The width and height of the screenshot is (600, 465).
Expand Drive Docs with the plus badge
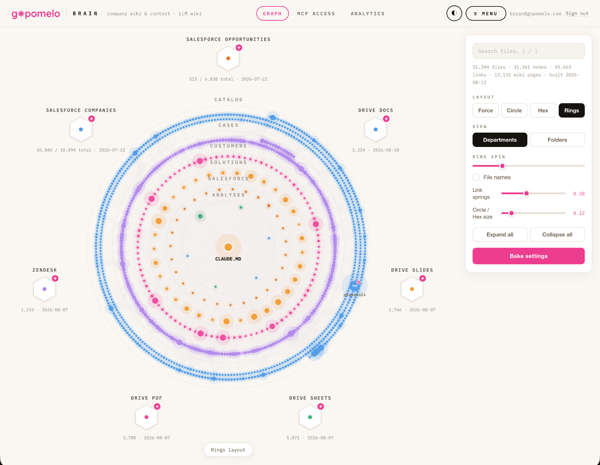click(386, 119)
